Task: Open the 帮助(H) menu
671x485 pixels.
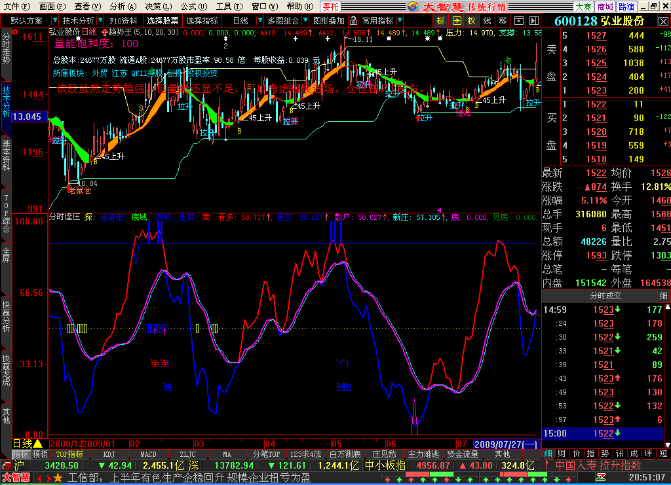Action: pyautogui.click(x=299, y=7)
